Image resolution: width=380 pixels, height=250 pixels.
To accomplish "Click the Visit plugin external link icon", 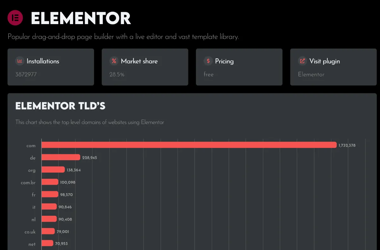I will 302,61.
